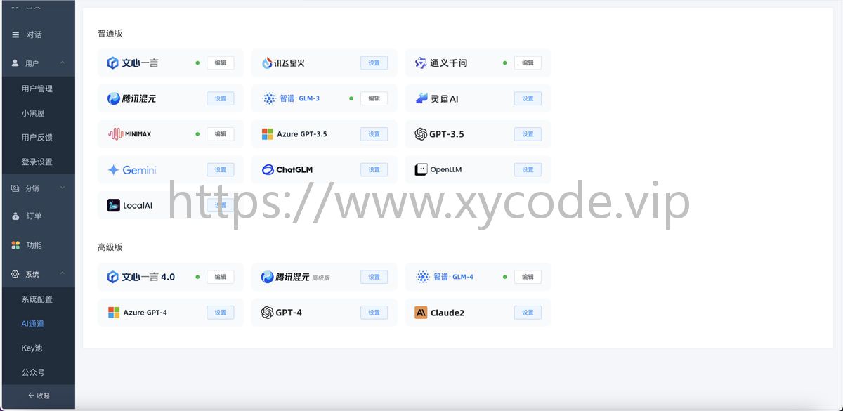Select 登录设置 in the sidebar
843x411 pixels.
pos(37,162)
